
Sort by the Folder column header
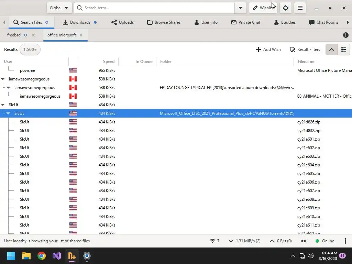coord(225,62)
